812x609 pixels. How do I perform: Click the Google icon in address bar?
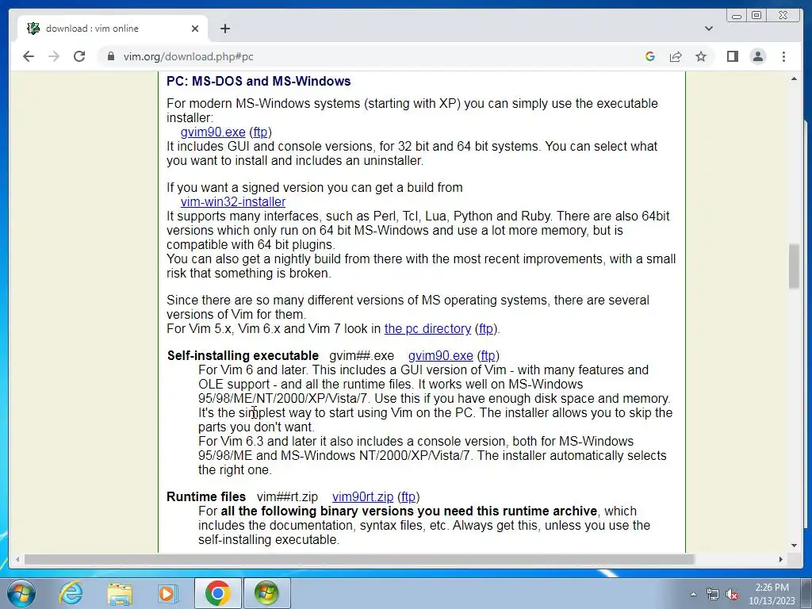pos(650,56)
